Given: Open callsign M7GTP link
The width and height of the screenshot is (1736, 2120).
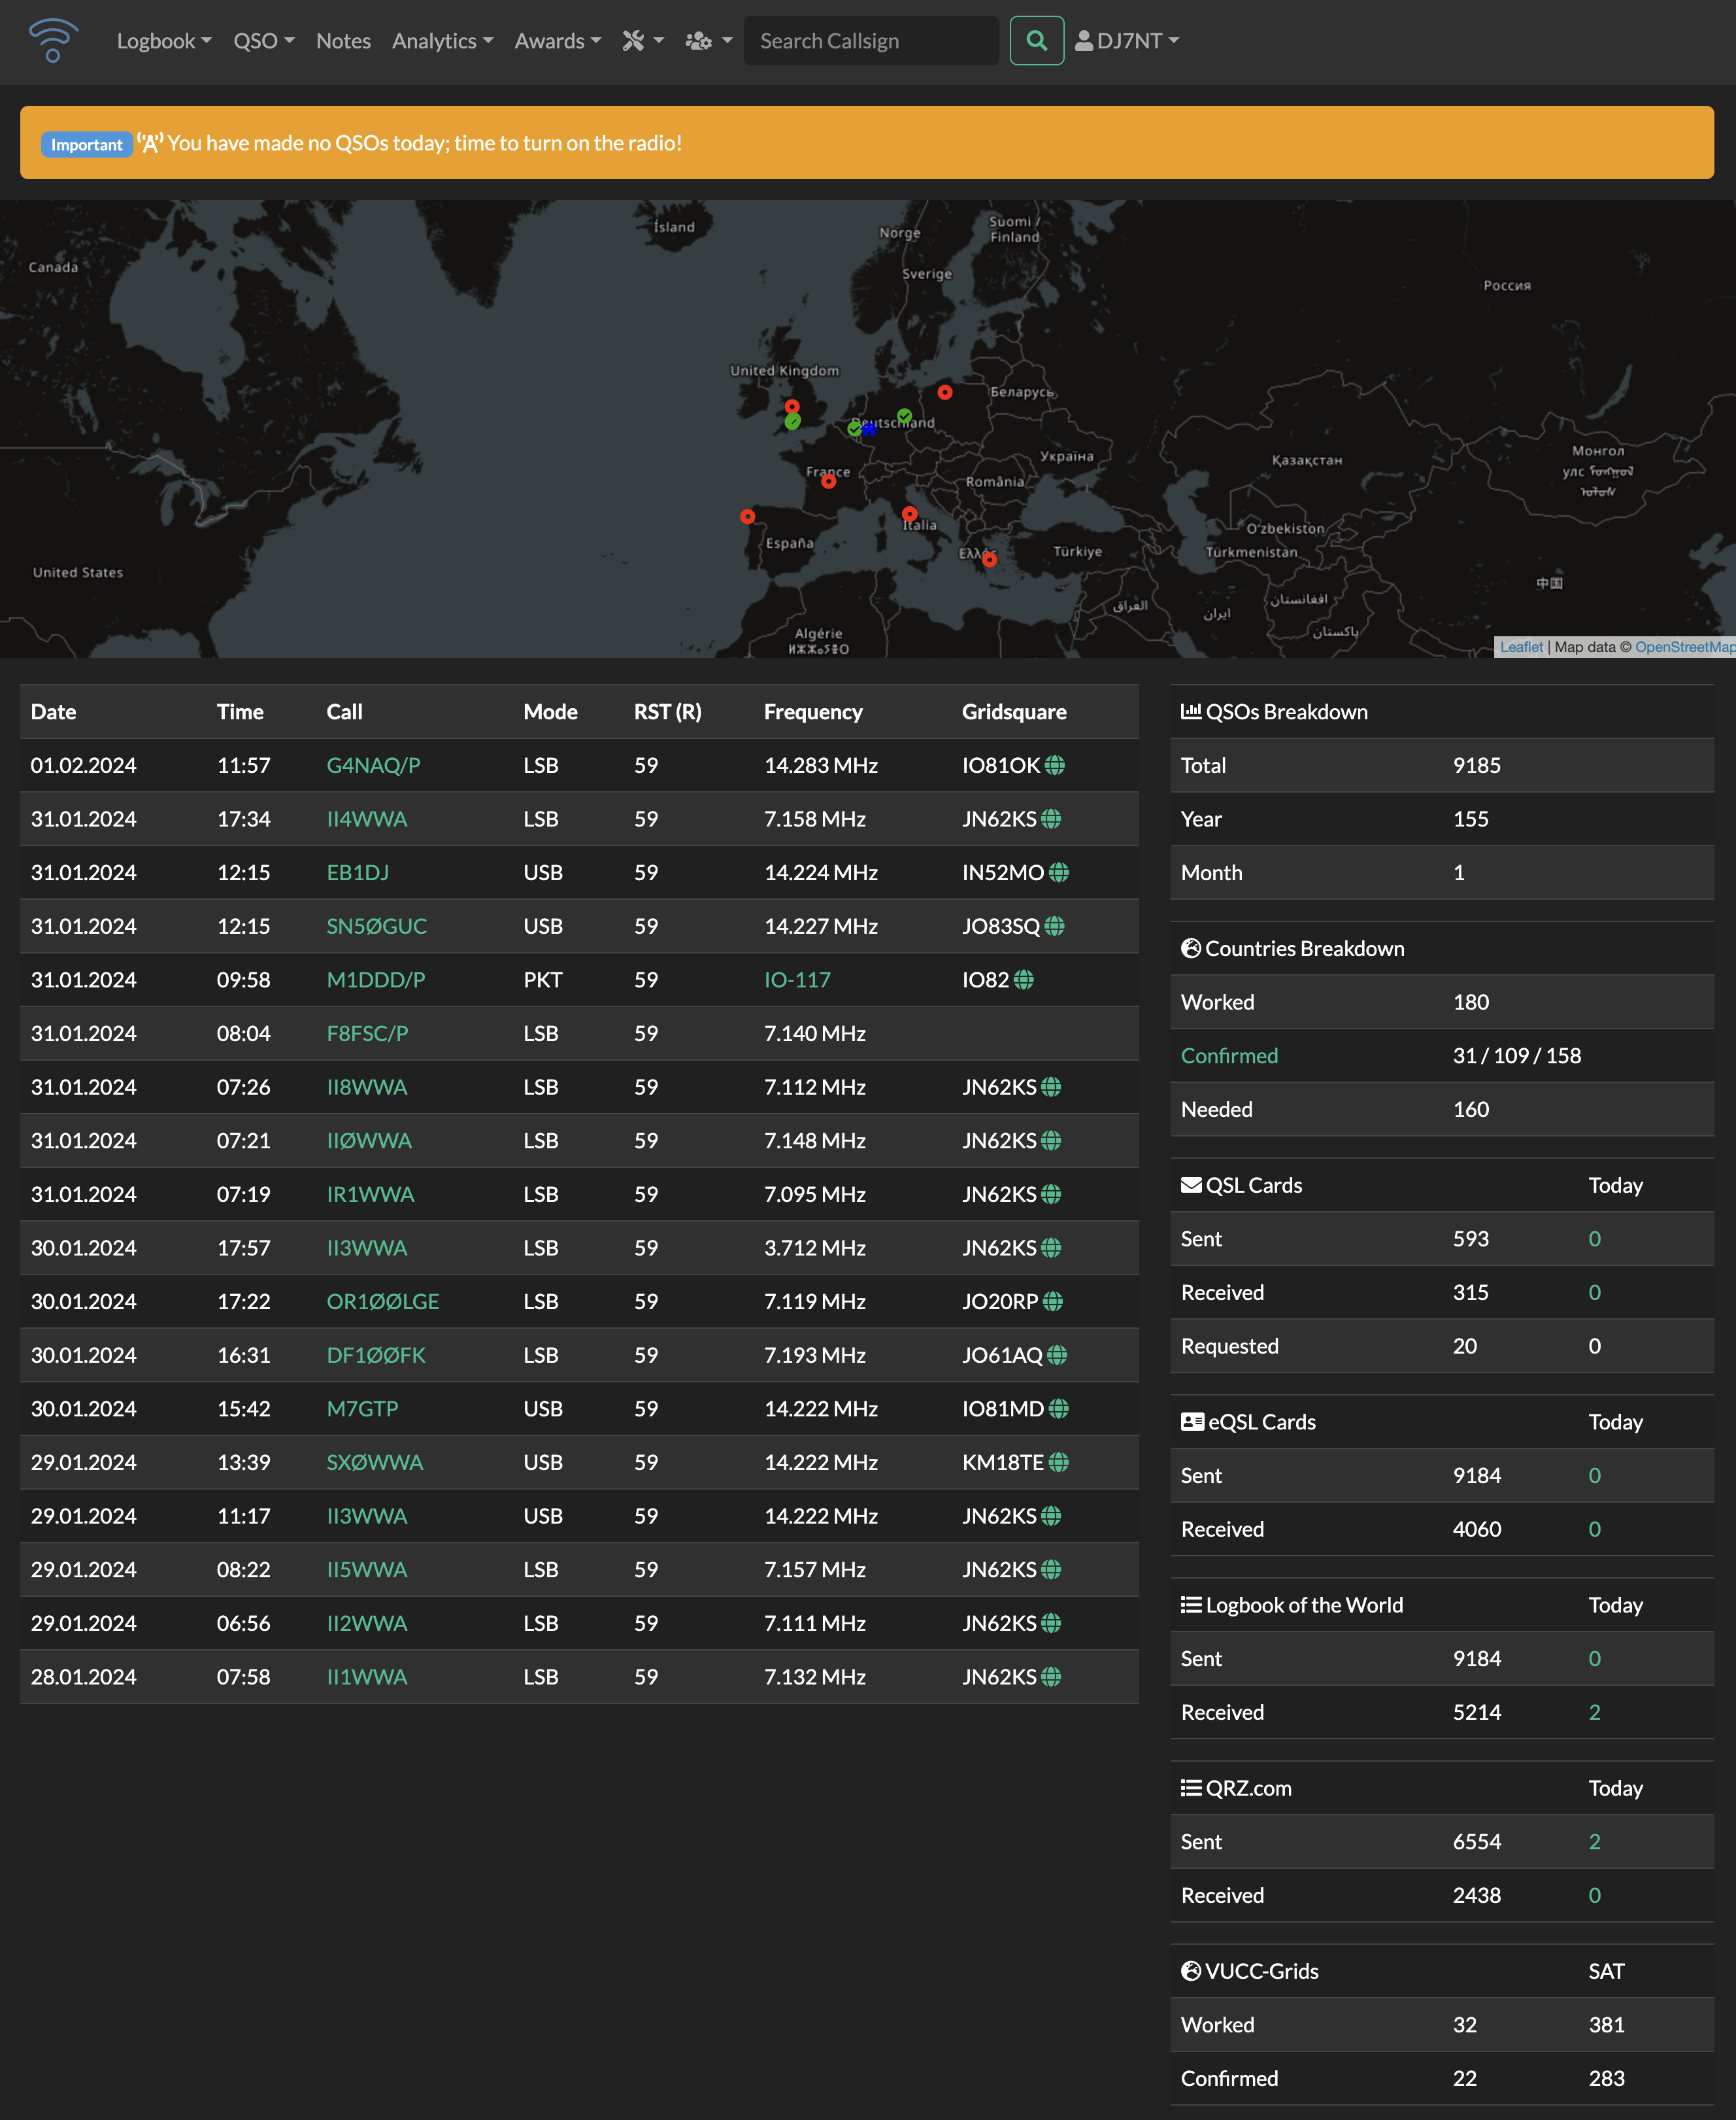Looking at the screenshot, I should click(362, 1409).
